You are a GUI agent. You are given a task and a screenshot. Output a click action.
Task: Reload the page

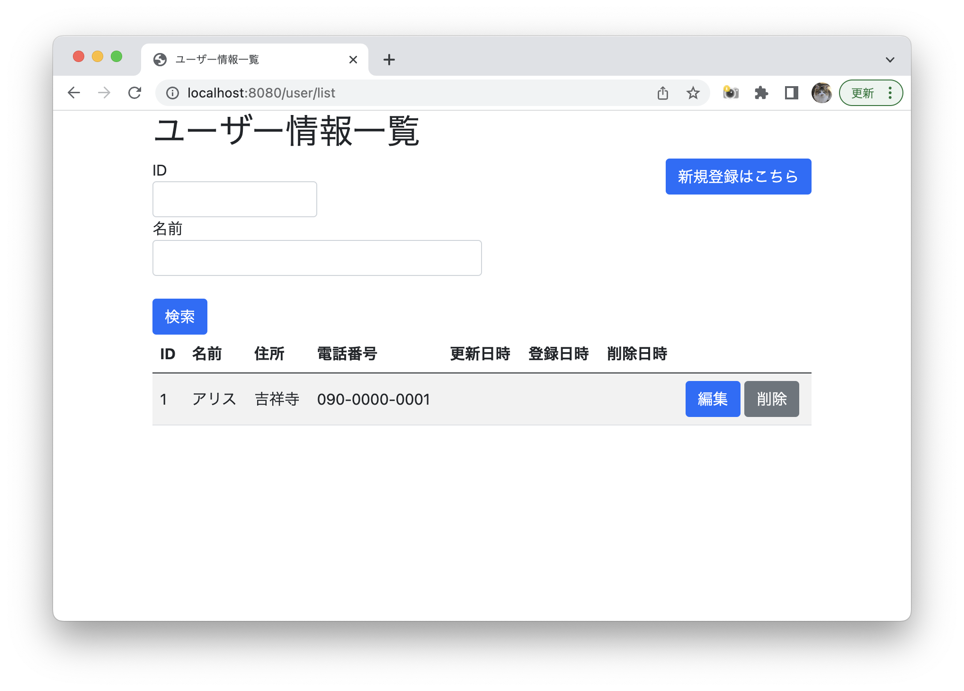pos(135,93)
